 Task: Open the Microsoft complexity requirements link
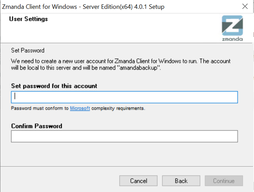[x=80, y=108]
